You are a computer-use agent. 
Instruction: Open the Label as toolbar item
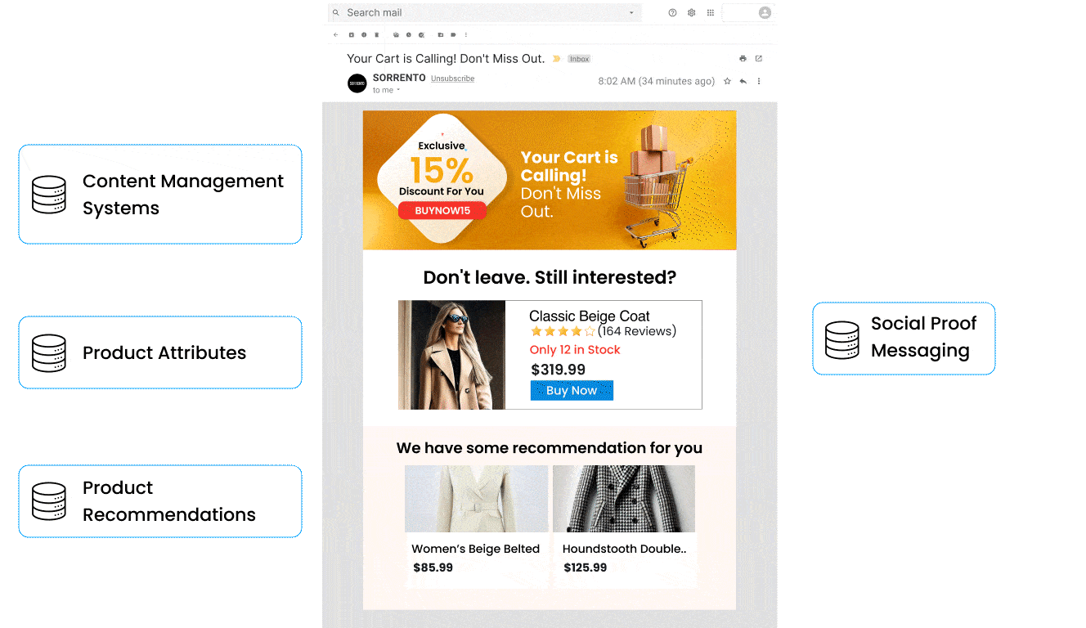[x=453, y=35]
